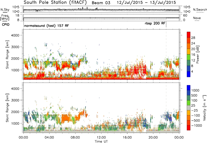The image size is (207, 143).
Task: Click the 'Slant Range [km]' label of velocity panel
Action: tap(7, 108)
